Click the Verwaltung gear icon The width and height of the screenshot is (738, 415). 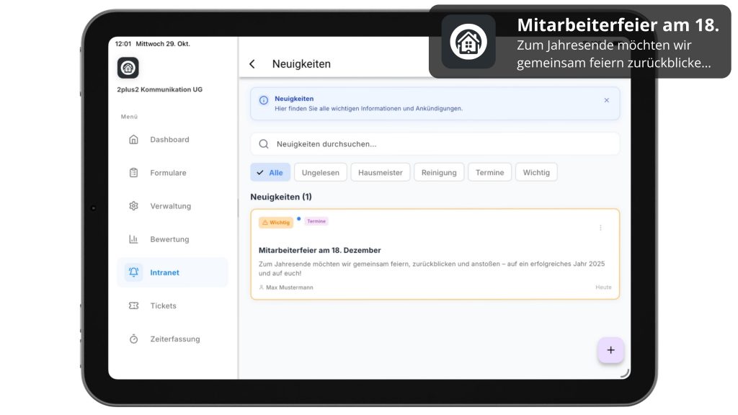point(133,206)
